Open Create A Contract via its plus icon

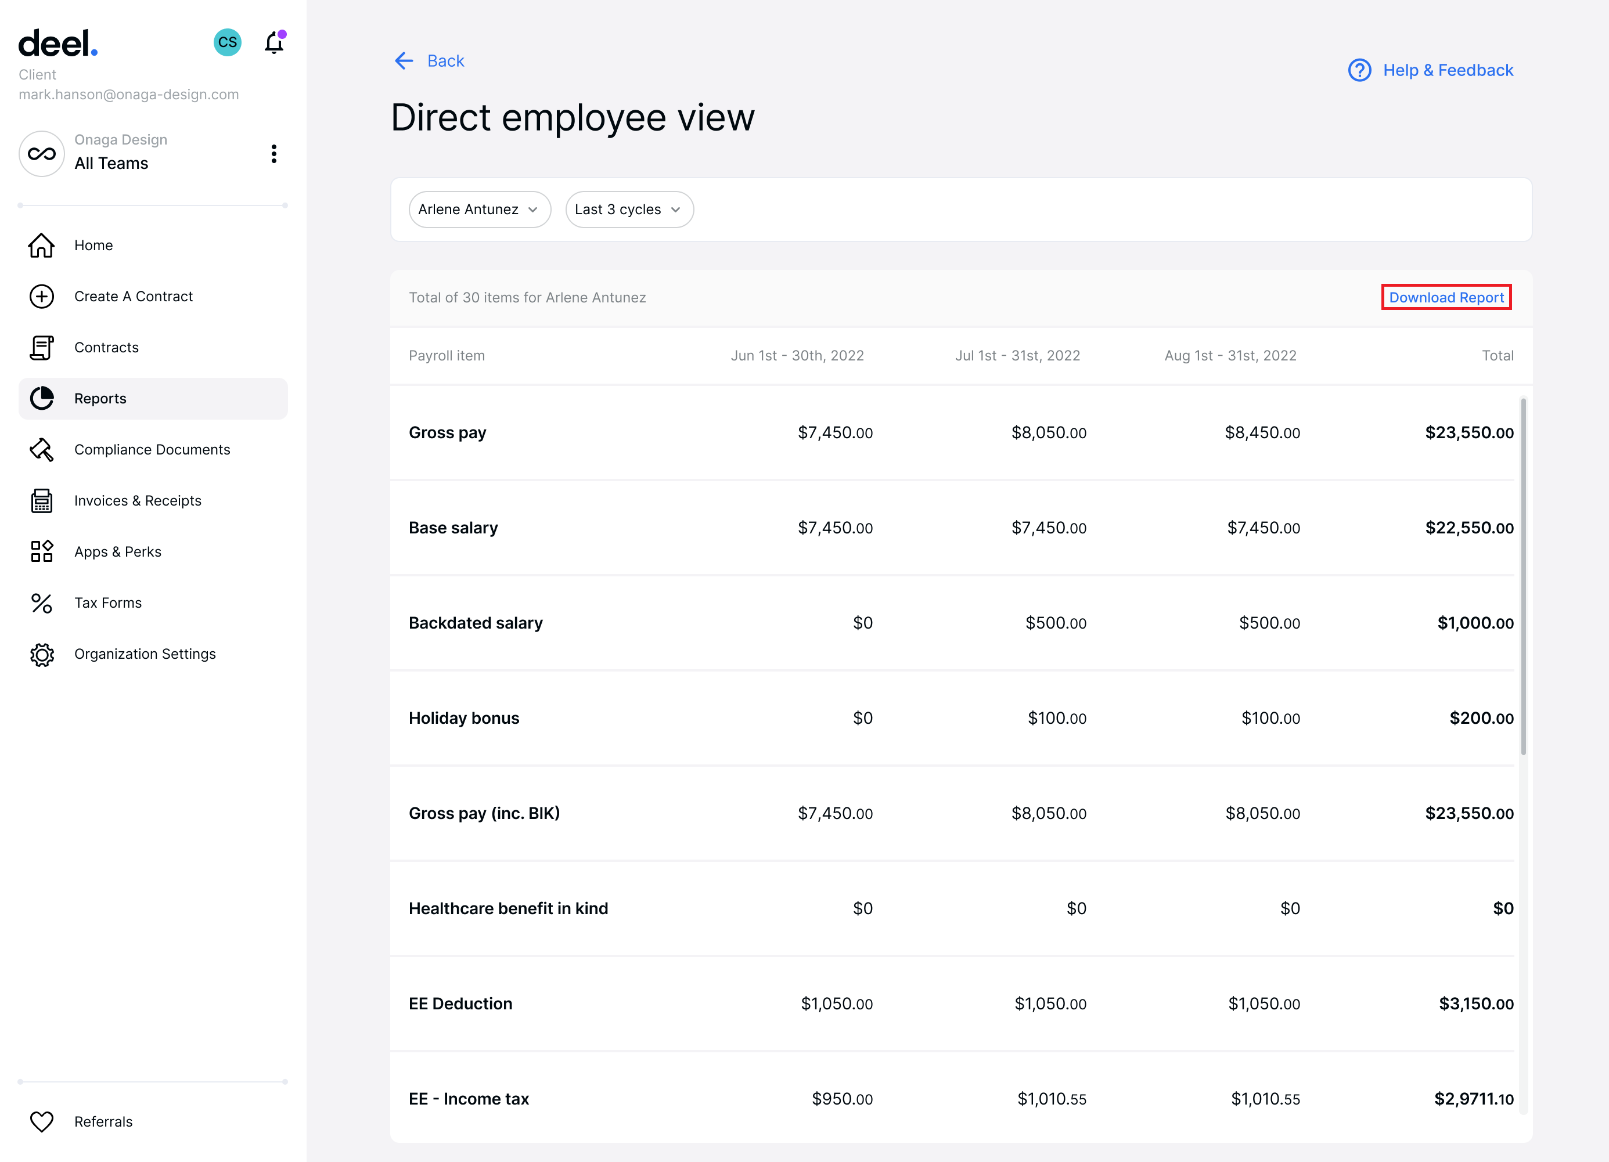pyautogui.click(x=42, y=297)
